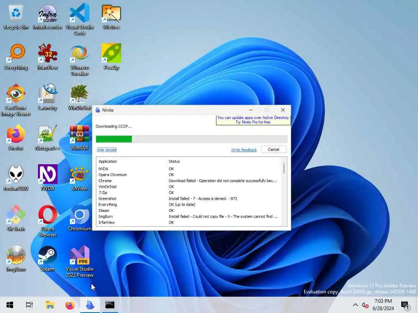418x313 pixels.
Task: Select the 7-Zip row
Action: [188, 193]
